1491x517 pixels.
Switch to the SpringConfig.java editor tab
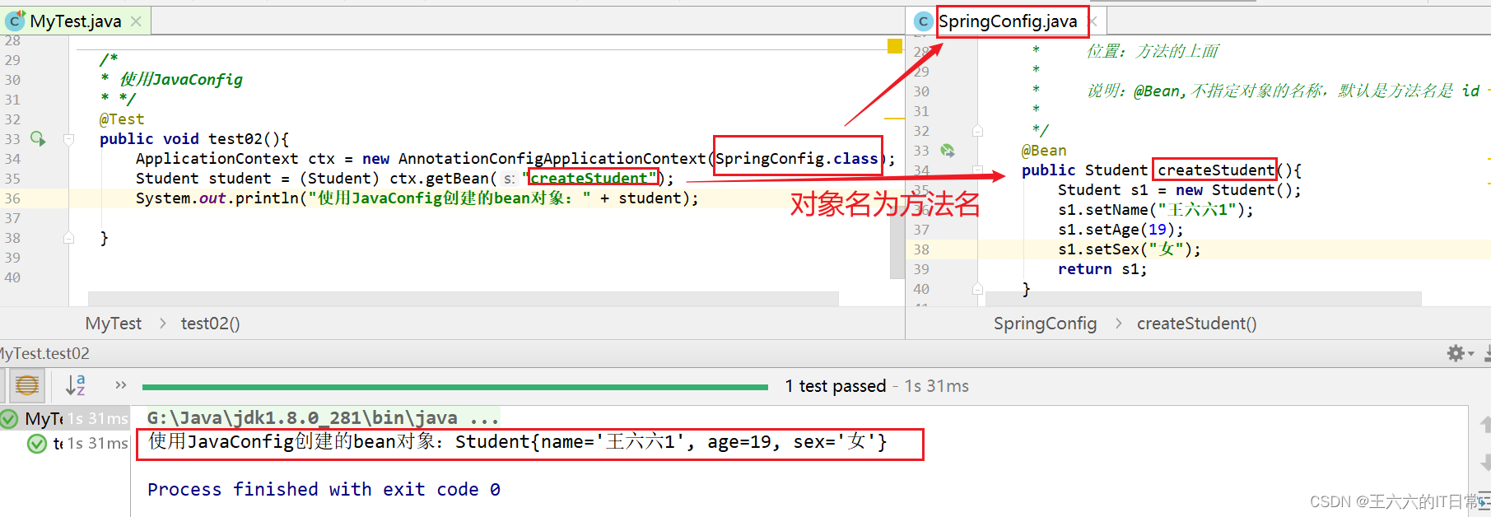[1008, 21]
